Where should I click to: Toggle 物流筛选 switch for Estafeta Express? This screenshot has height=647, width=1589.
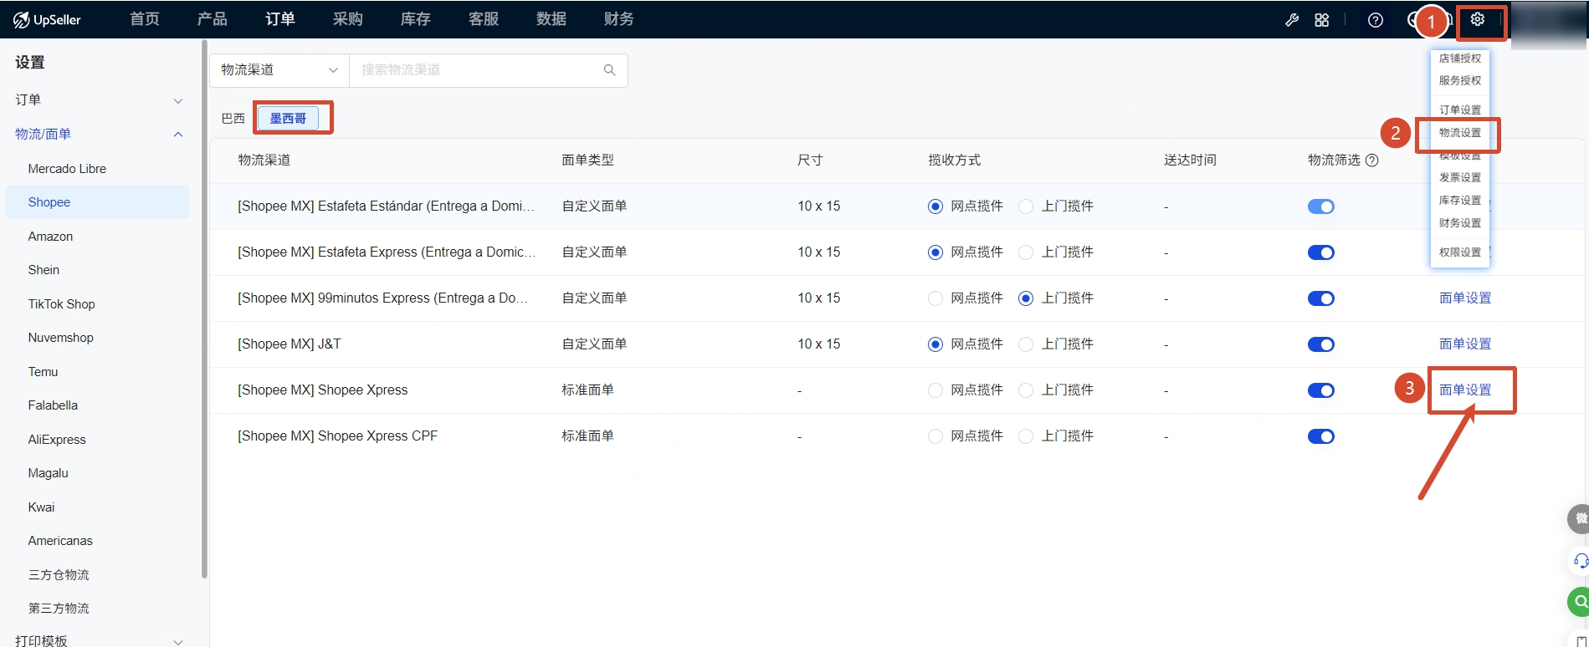pos(1321,252)
